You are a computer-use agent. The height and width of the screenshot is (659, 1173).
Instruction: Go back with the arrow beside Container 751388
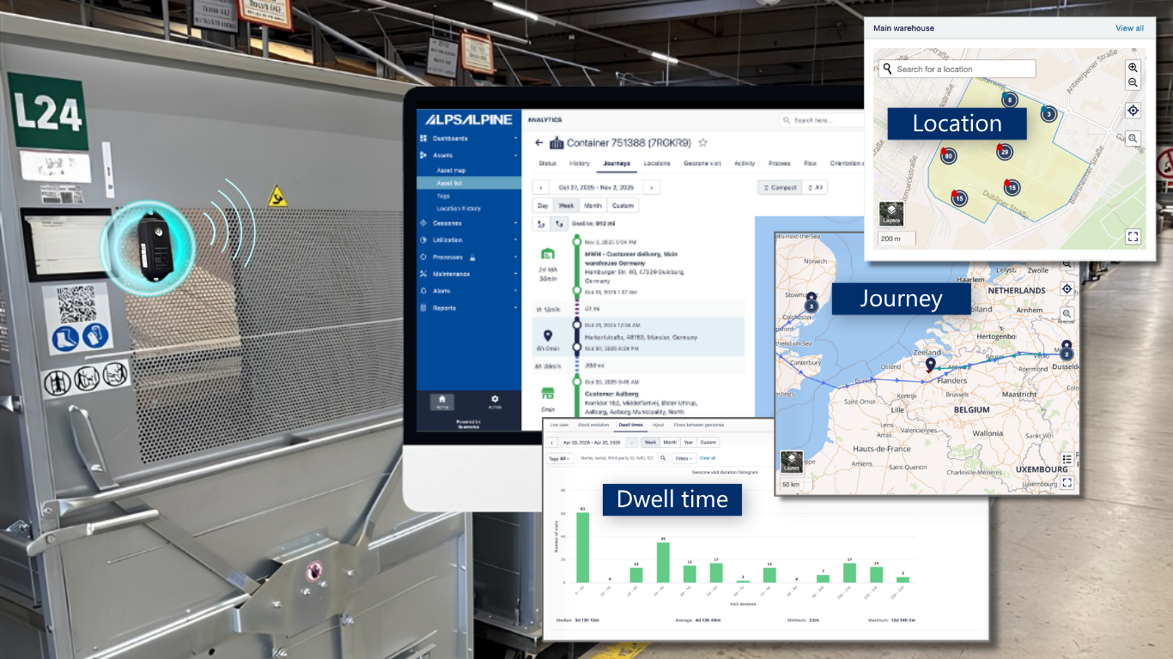539,143
